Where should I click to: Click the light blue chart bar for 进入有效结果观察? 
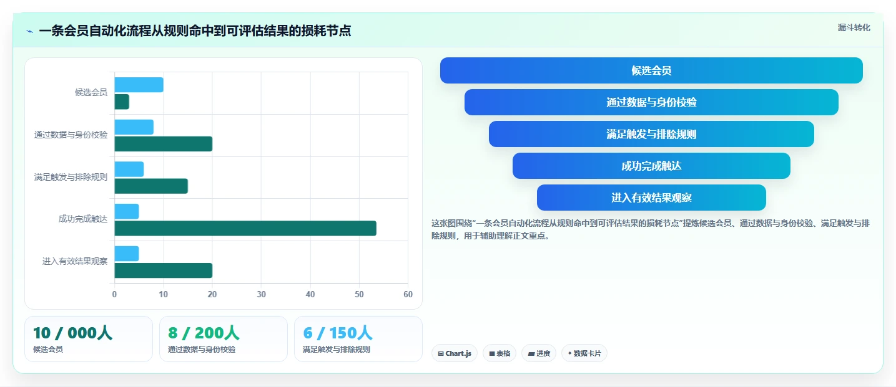tap(126, 254)
